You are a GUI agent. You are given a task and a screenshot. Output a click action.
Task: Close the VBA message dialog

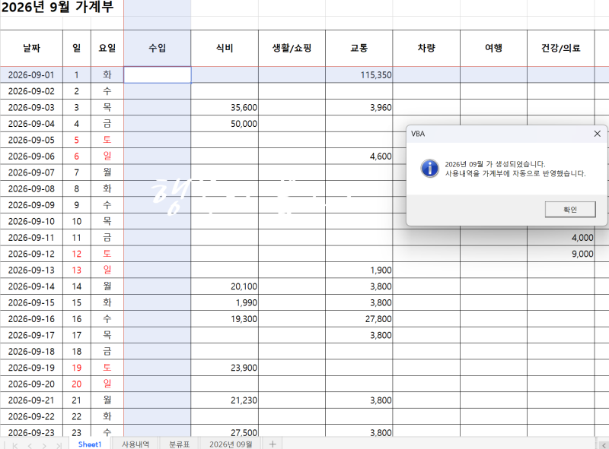point(597,134)
